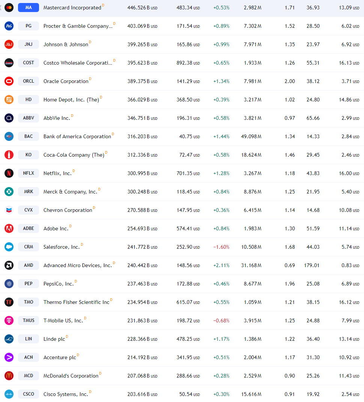
Task: Open Costco Wholesale Corporation link
Action: 78,63
